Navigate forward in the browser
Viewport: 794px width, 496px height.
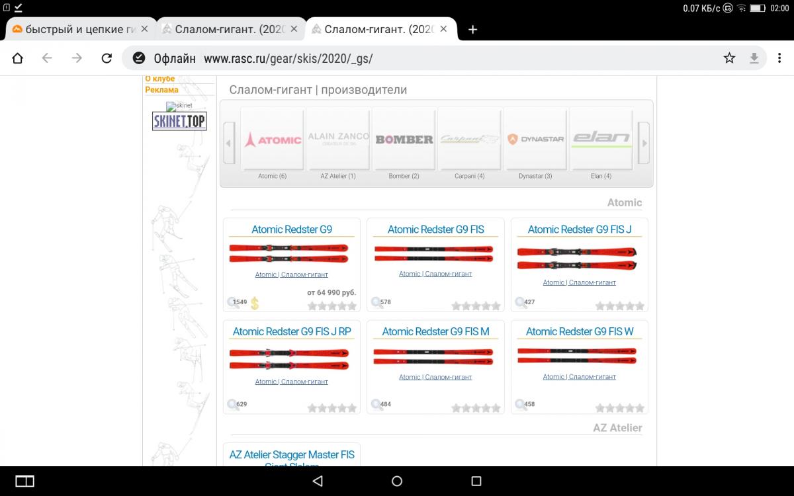(77, 58)
